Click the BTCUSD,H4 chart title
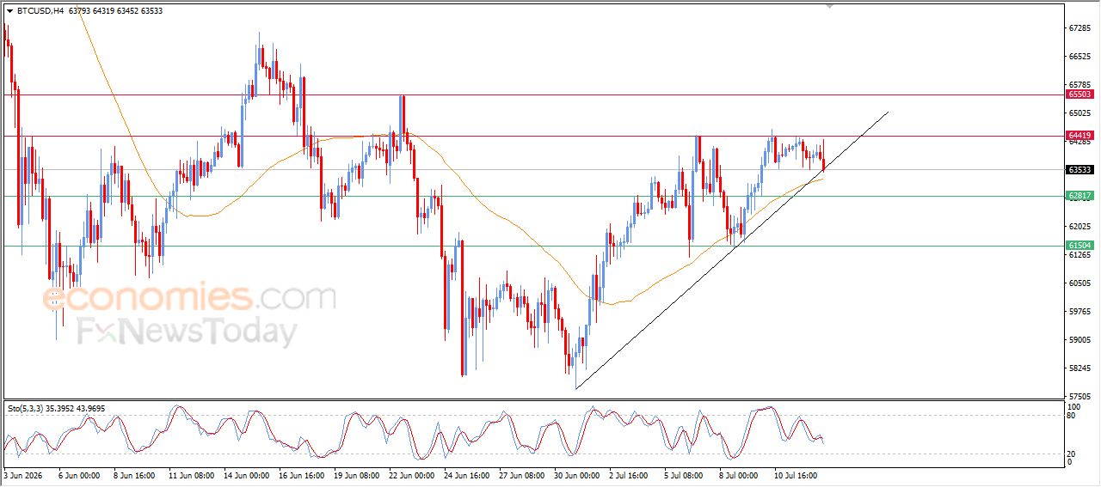 (40, 11)
